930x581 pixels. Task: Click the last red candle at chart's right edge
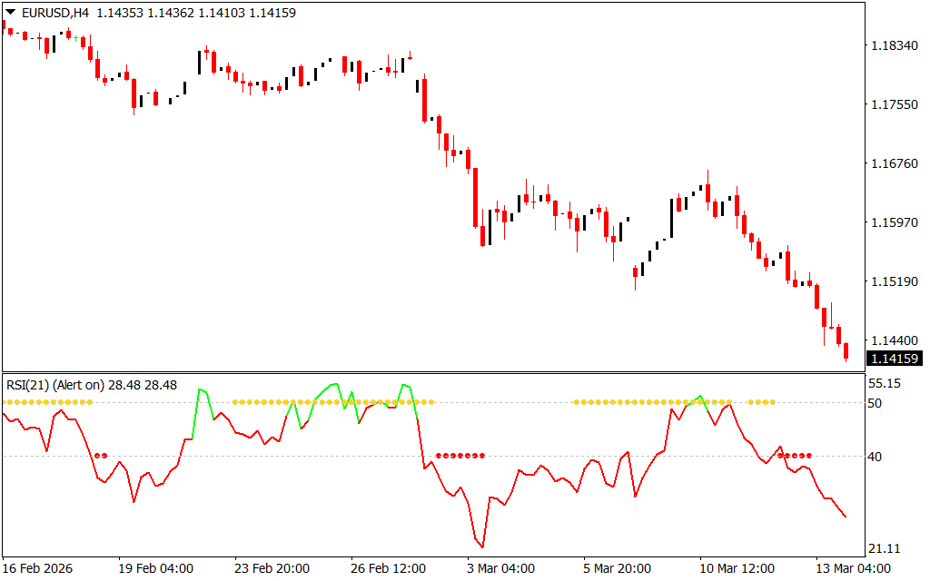pyautogui.click(x=846, y=351)
